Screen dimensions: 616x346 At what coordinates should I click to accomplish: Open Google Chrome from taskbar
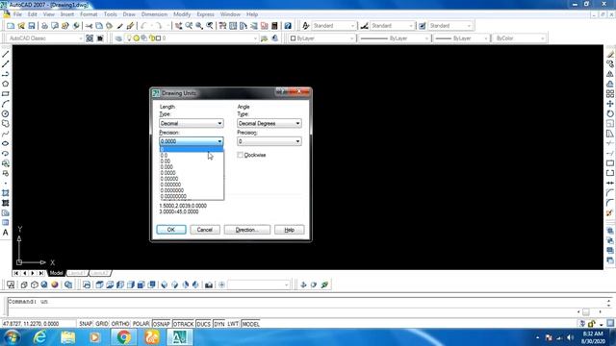pos(124,337)
